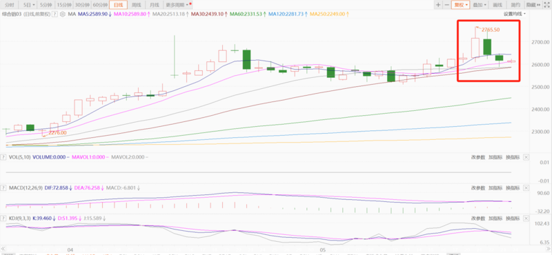Open MA settings gear icon
The width and height of the screenshot is (552, 255).
click(63, 14)
